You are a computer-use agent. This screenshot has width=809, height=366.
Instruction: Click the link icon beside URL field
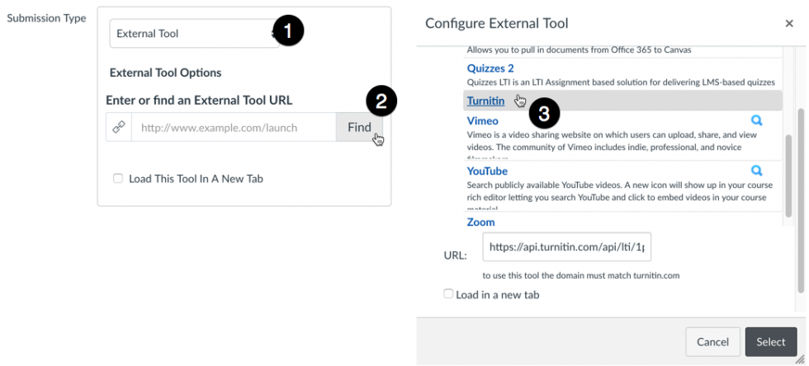(118, 128)
